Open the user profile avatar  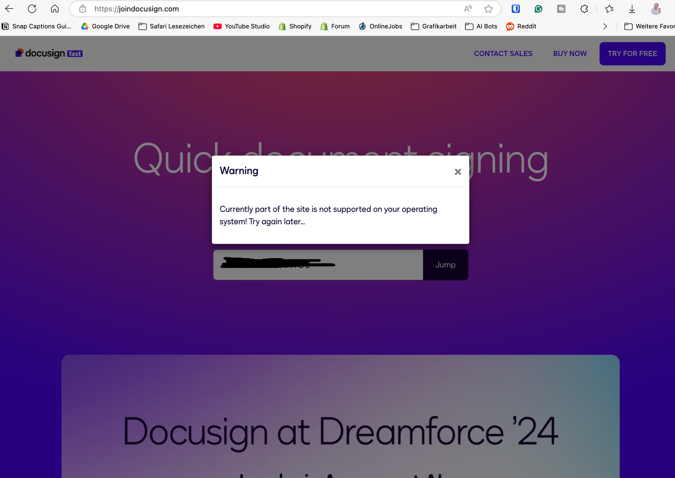coord(655,9)
